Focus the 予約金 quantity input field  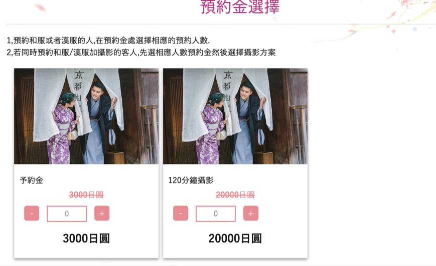(x=67, y=213)
